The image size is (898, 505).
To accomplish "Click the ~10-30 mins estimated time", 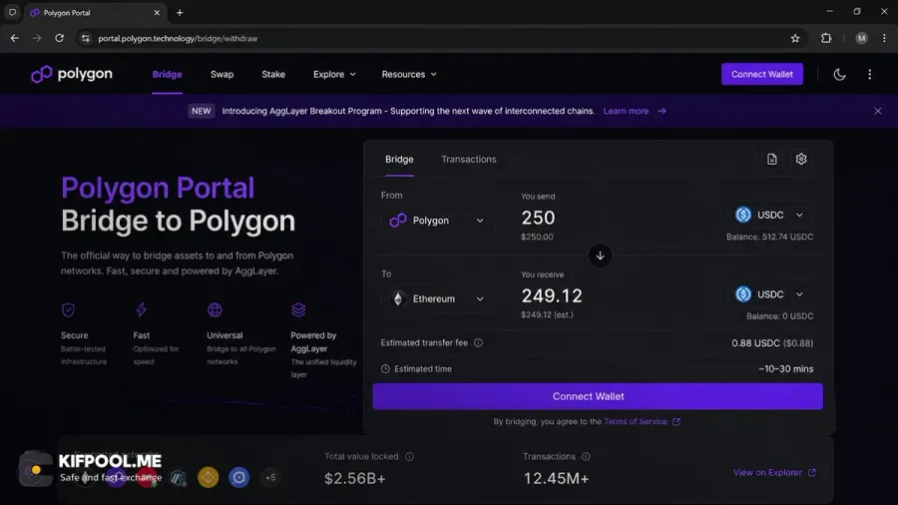I will tap(786, 368).
